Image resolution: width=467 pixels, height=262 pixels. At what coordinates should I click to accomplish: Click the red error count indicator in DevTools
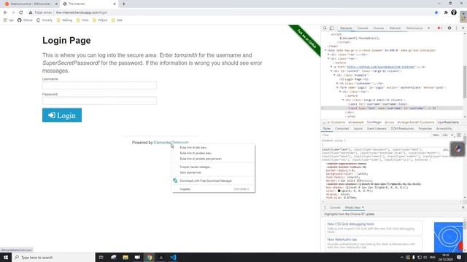click(x=439, y=28)
